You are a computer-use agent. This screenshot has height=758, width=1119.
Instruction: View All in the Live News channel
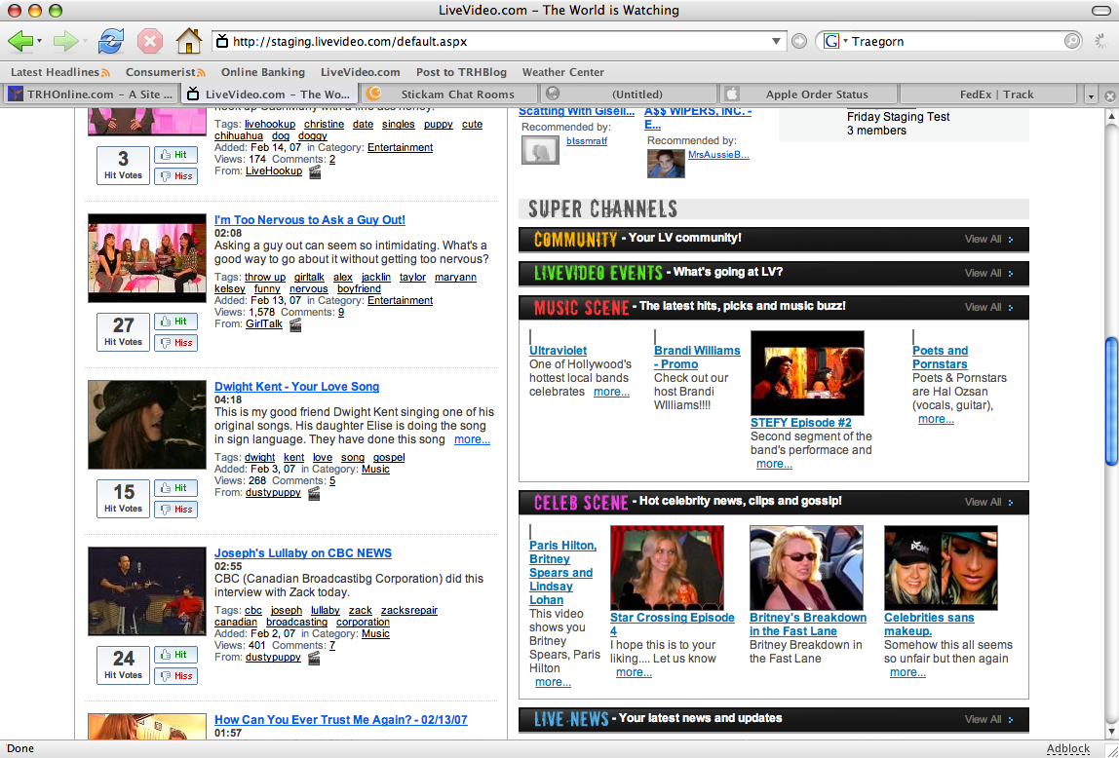tap(988, 719)
